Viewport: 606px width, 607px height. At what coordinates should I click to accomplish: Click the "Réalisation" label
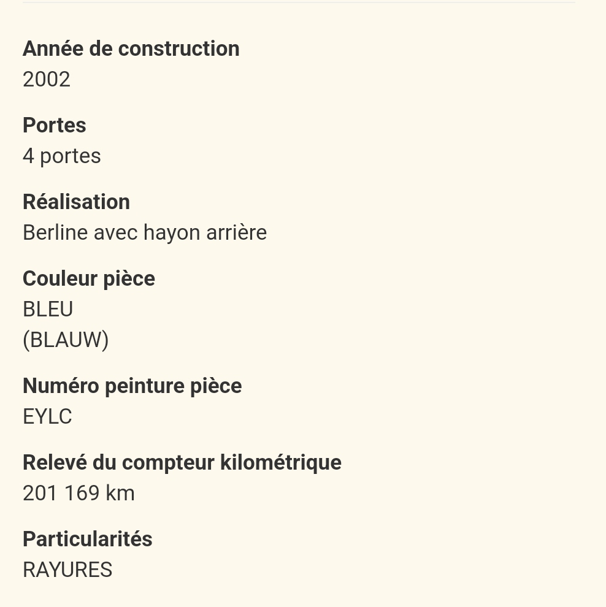pyautogui.click(x=76, y=202)
